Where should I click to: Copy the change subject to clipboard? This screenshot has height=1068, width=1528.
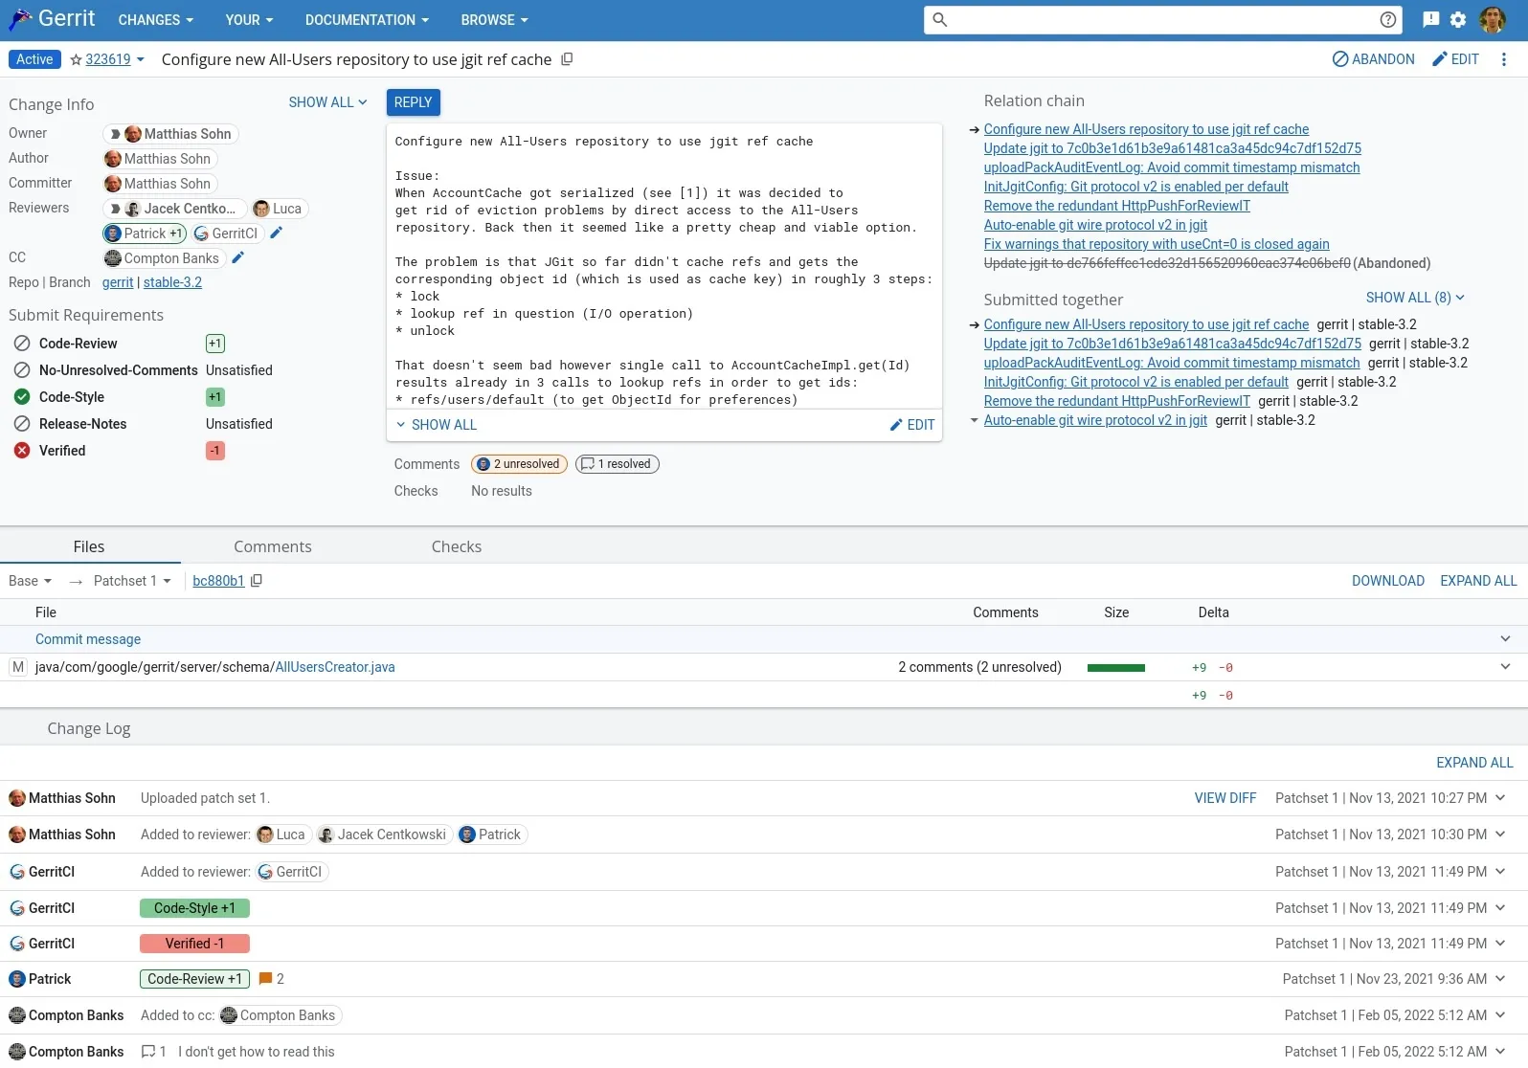point(567,59)
